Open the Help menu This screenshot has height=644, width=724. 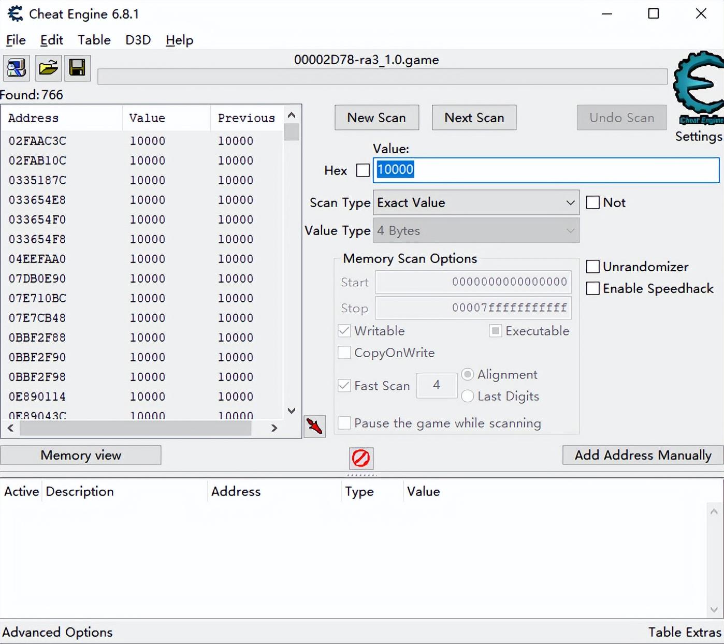pos(179,40)
